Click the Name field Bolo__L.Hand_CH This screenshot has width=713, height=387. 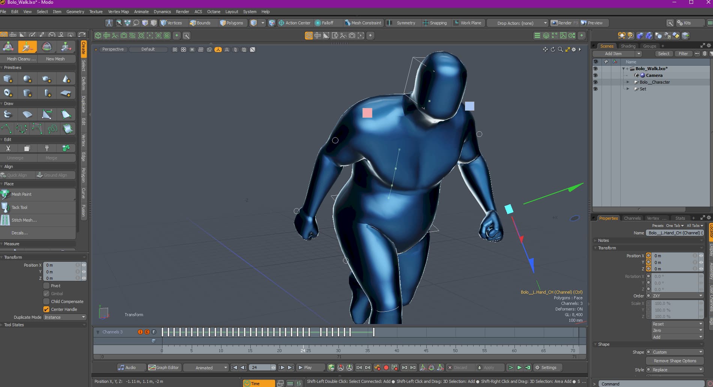click(674, 233)
